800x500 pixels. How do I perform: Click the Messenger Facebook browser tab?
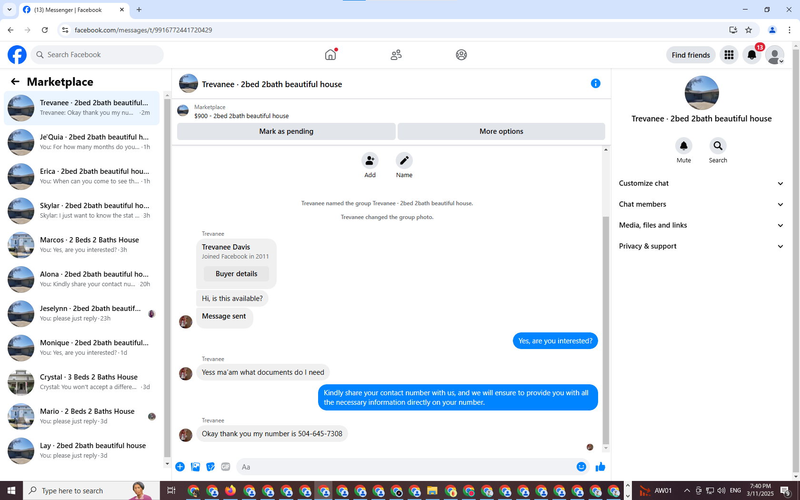[74, 10]
